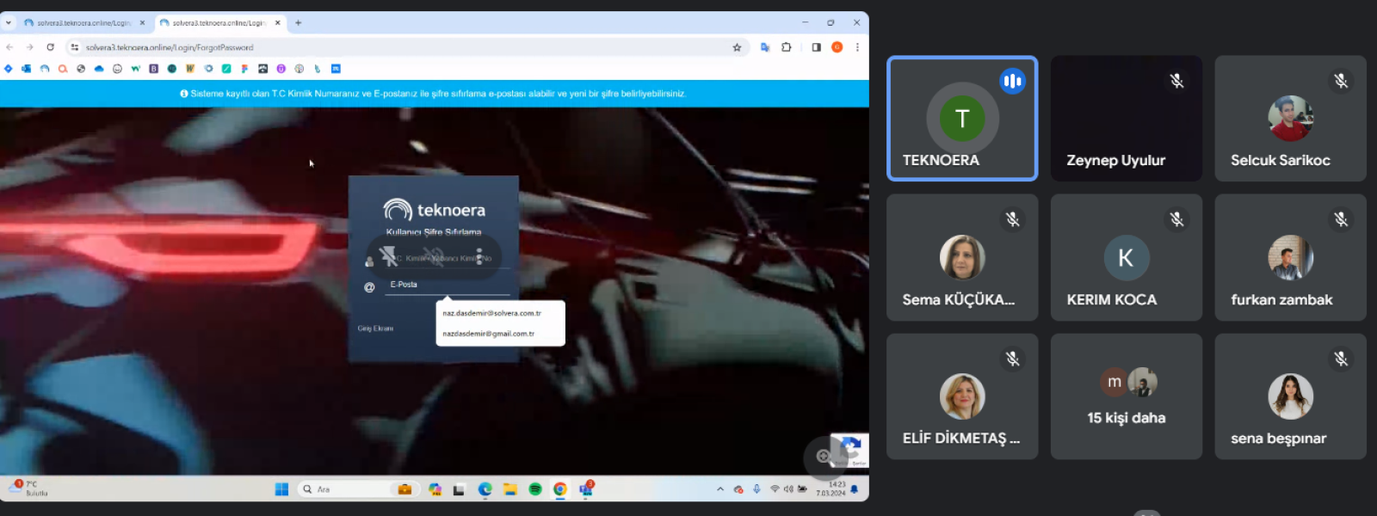
Task: Show the "15 kişi daha" participants tile
Action: [x=1126, y=396]
